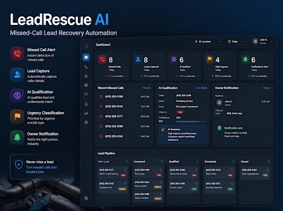Click the Missed Call Alert feature icon
283x211 pixels.
(17, 54)
